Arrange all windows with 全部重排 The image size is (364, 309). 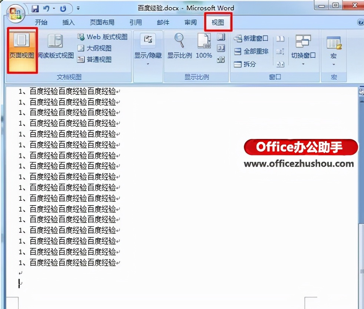pyautogui.click(x=251, y=51)
